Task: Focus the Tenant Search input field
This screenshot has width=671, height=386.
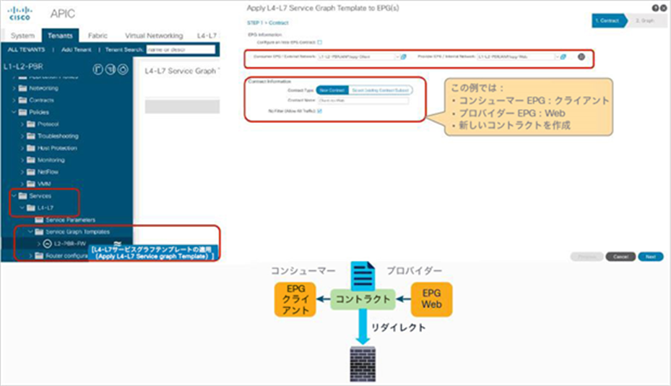Action: (x=181, y=50)
